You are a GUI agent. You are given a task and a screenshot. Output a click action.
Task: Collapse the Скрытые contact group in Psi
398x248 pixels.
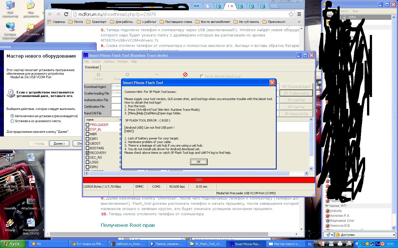[x=327, y=206]
